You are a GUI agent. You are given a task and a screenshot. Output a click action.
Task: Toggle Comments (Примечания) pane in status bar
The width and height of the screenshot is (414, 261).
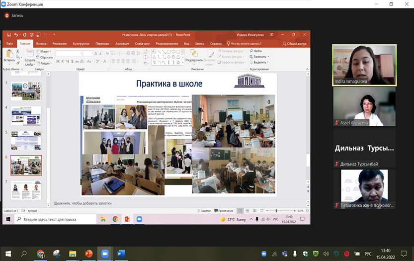[223, 211]
